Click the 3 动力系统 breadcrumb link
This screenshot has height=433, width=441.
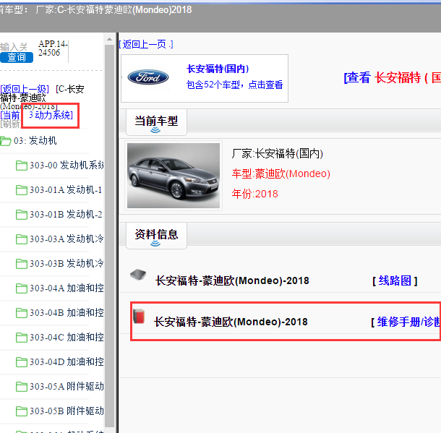tap(51, 115)
